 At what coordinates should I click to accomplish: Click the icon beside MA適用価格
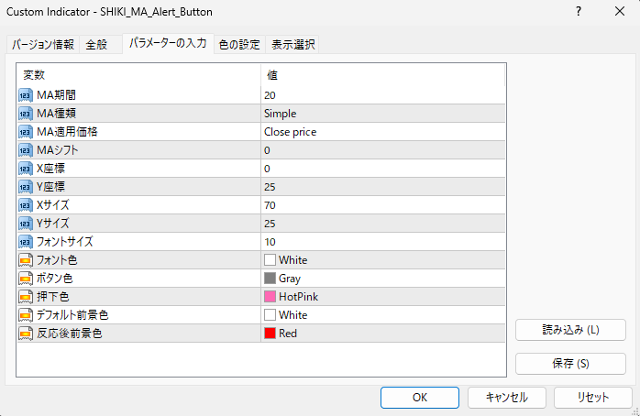[26, 132]
